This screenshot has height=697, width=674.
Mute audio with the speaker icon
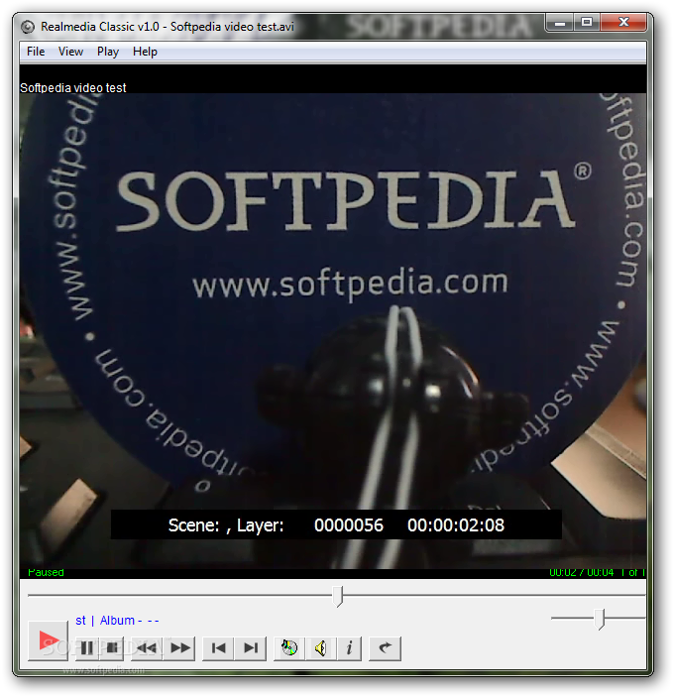pyautogui.click(x=320, y=648)
